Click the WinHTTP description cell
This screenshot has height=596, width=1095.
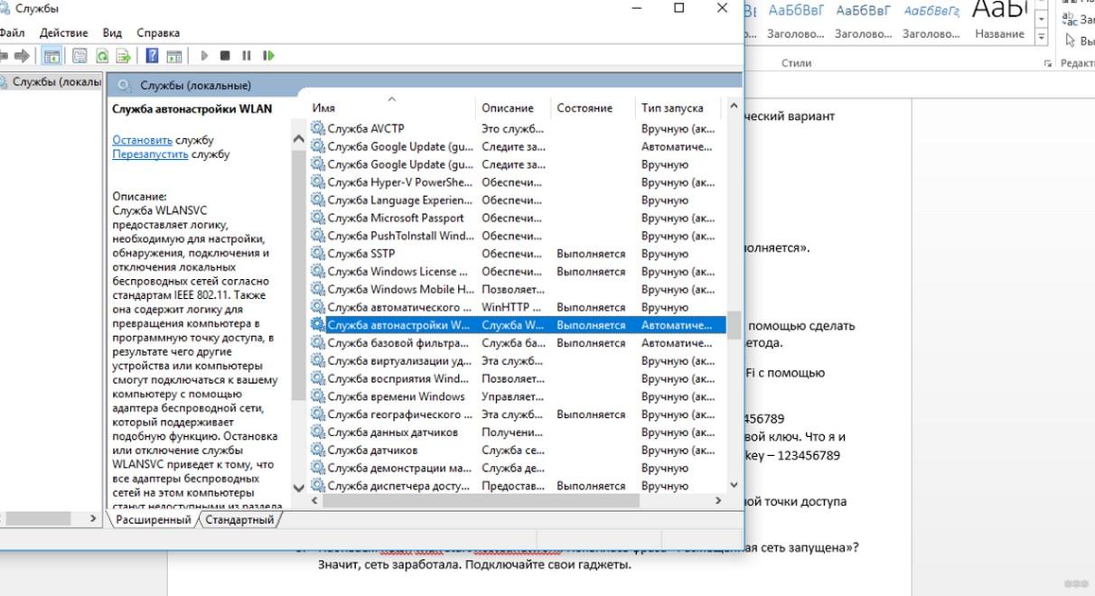coord(513,307)
